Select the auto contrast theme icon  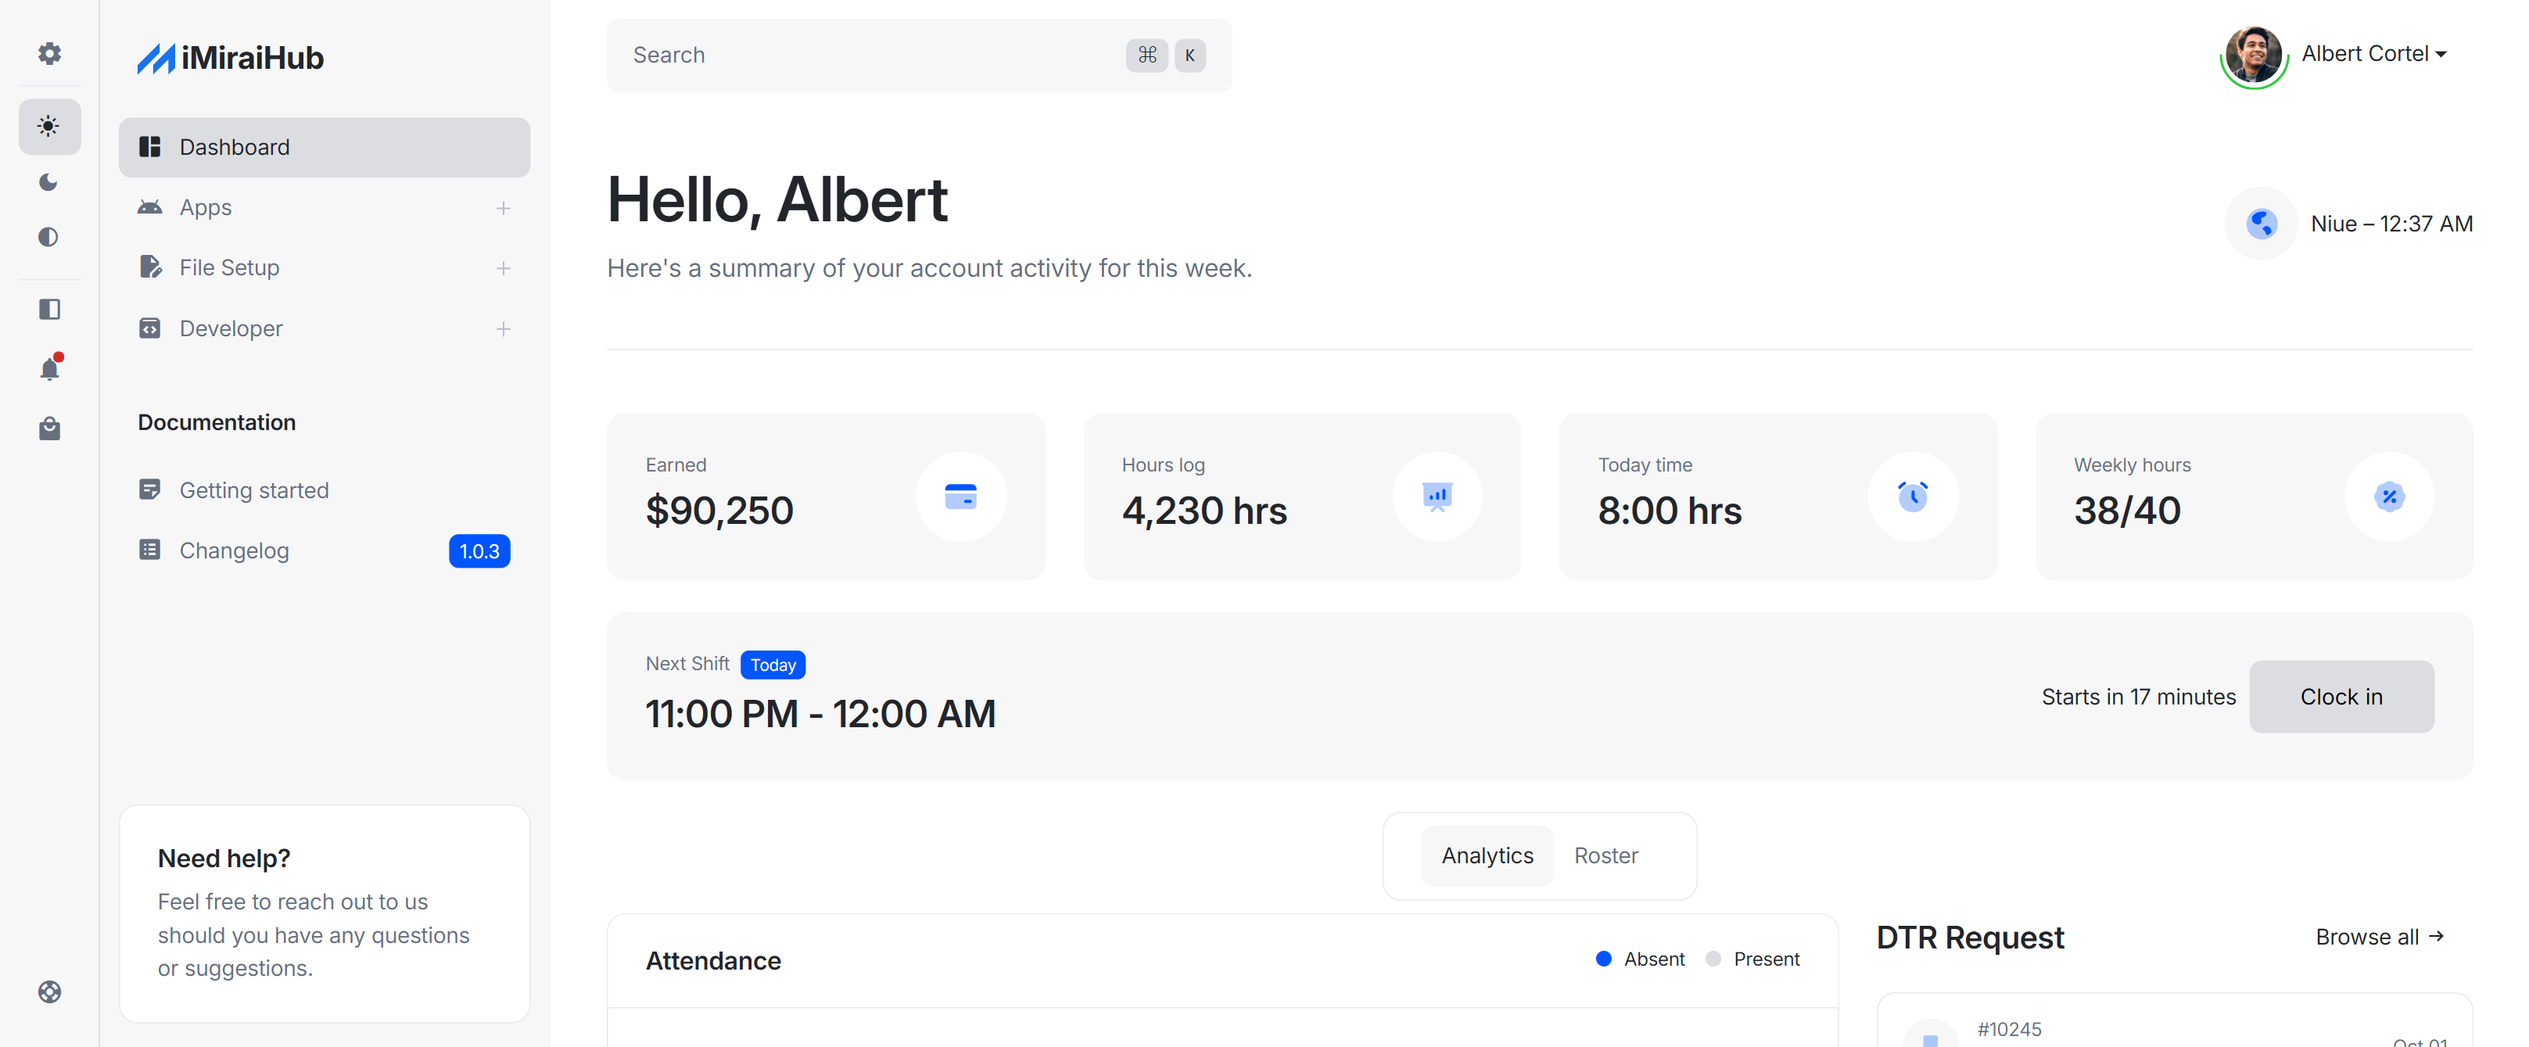49,236
